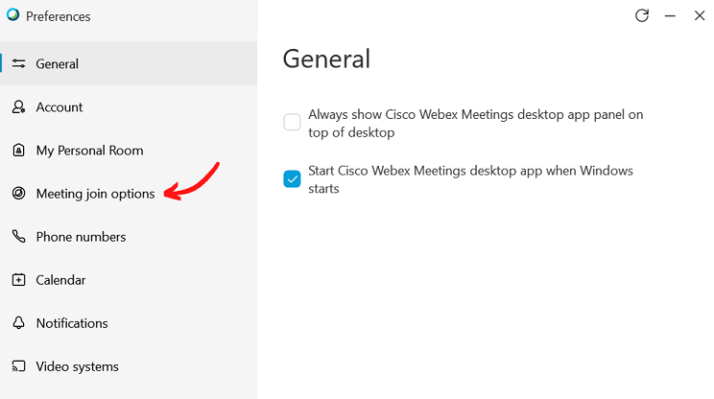The width and height of the screenshot is (714, 399).
Task: Click the Account person icon
Action: [18, 107]
